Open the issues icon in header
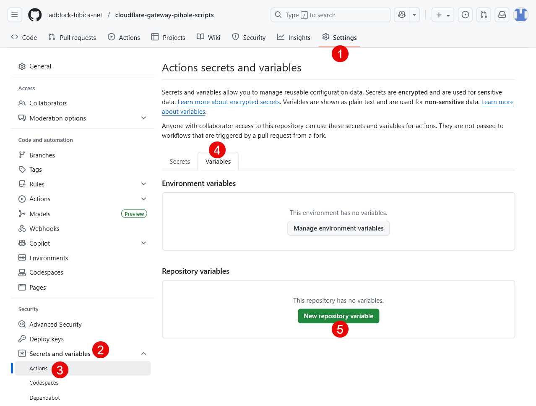This screenshot has height=406, width=536. pos(465,15)
